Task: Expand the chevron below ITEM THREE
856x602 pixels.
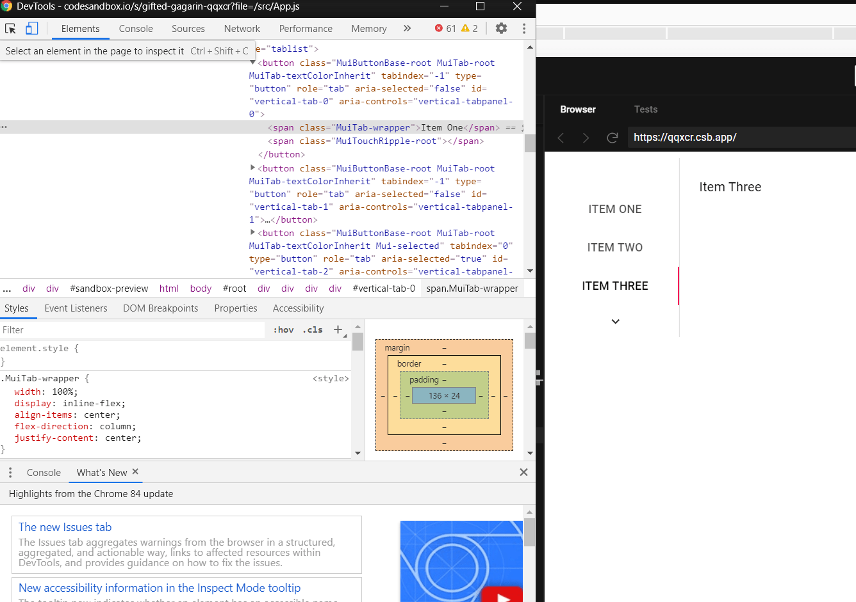Action: pyautogui.click(x=614, y=321)
